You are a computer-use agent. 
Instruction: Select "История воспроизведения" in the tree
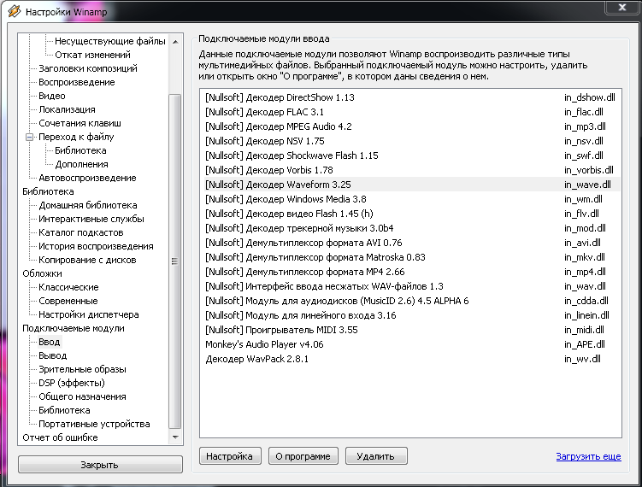96,246
